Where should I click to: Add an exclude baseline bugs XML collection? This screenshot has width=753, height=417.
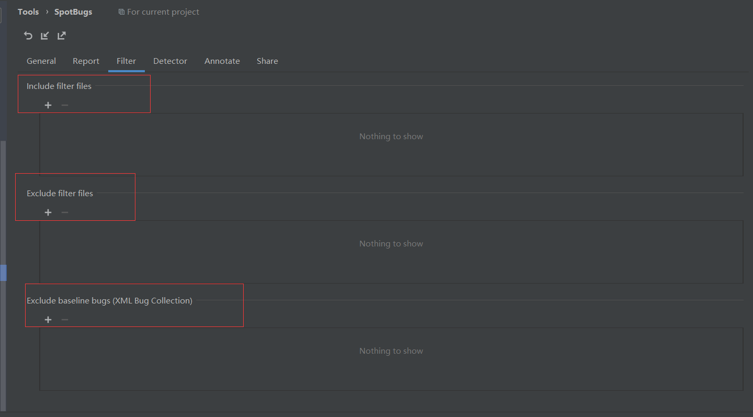pos(48,320)
